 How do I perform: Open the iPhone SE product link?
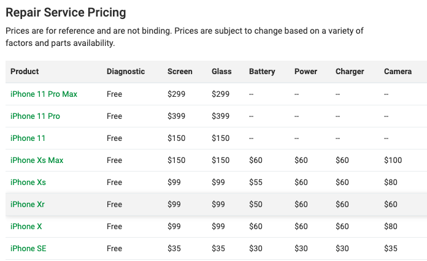pyautogui.click(x=28, y=248)
